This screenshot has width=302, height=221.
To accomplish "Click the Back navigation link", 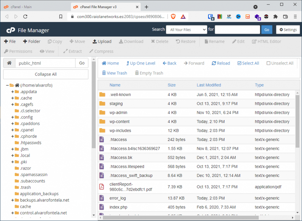I will [x=170, y=63].
